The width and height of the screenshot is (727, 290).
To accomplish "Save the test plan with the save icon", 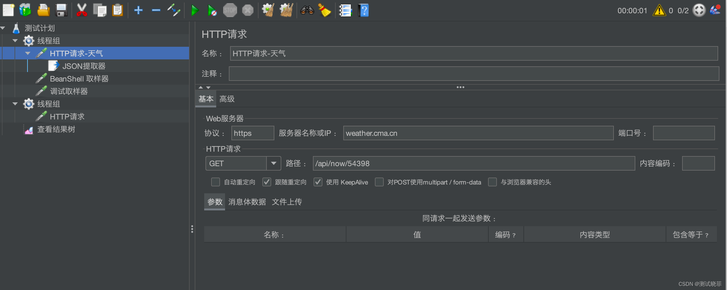I will click(x=61, y=10).
